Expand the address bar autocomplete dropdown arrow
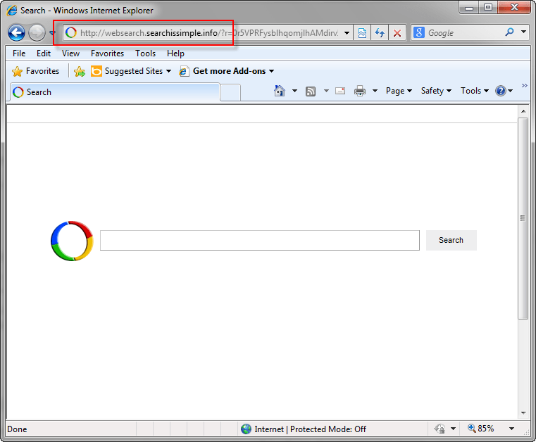The image size is (536, 442). click(347, 33)
